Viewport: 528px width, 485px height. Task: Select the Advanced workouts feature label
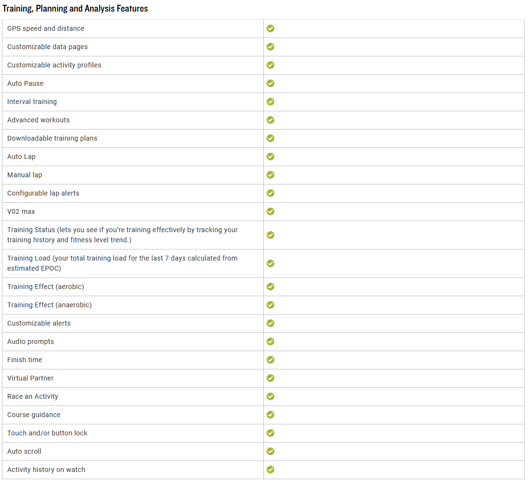click(x=39, y=120)
